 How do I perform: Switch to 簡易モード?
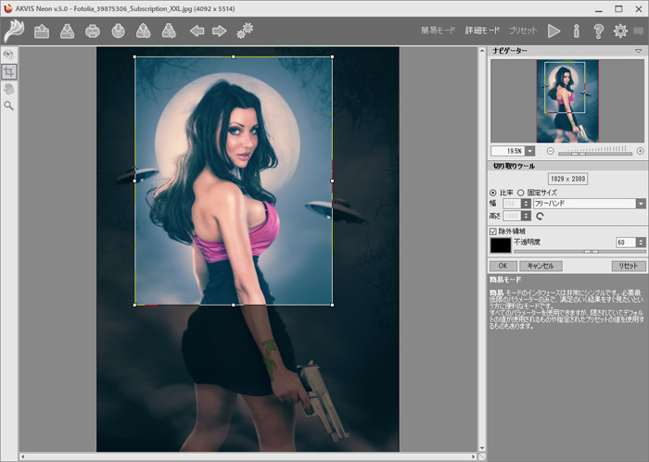click(x=438, y=31)
